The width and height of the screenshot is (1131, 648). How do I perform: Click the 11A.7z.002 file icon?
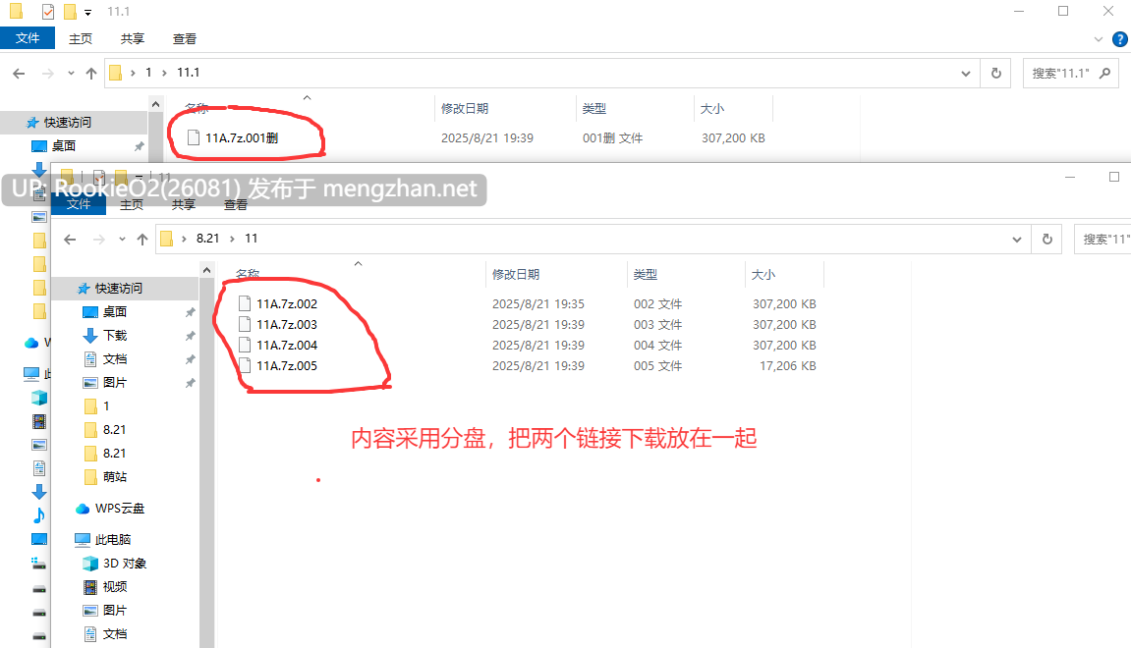245,303
